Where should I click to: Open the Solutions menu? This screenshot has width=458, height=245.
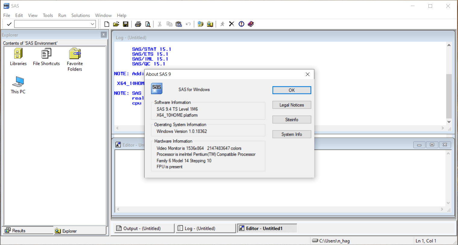[80, 15]
